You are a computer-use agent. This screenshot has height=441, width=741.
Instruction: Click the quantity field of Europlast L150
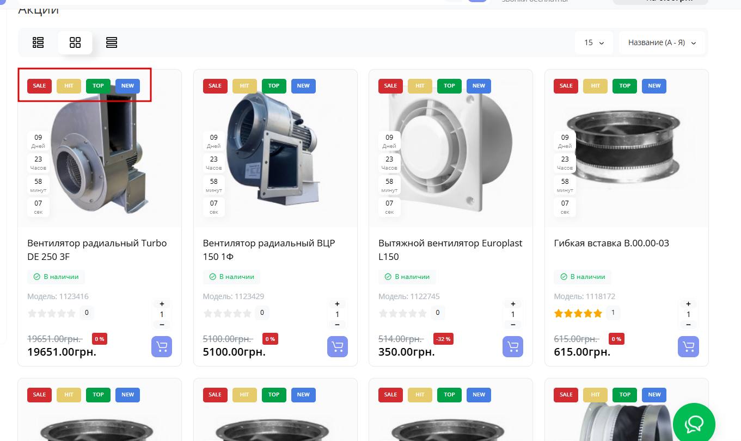(x=513, y=314)
